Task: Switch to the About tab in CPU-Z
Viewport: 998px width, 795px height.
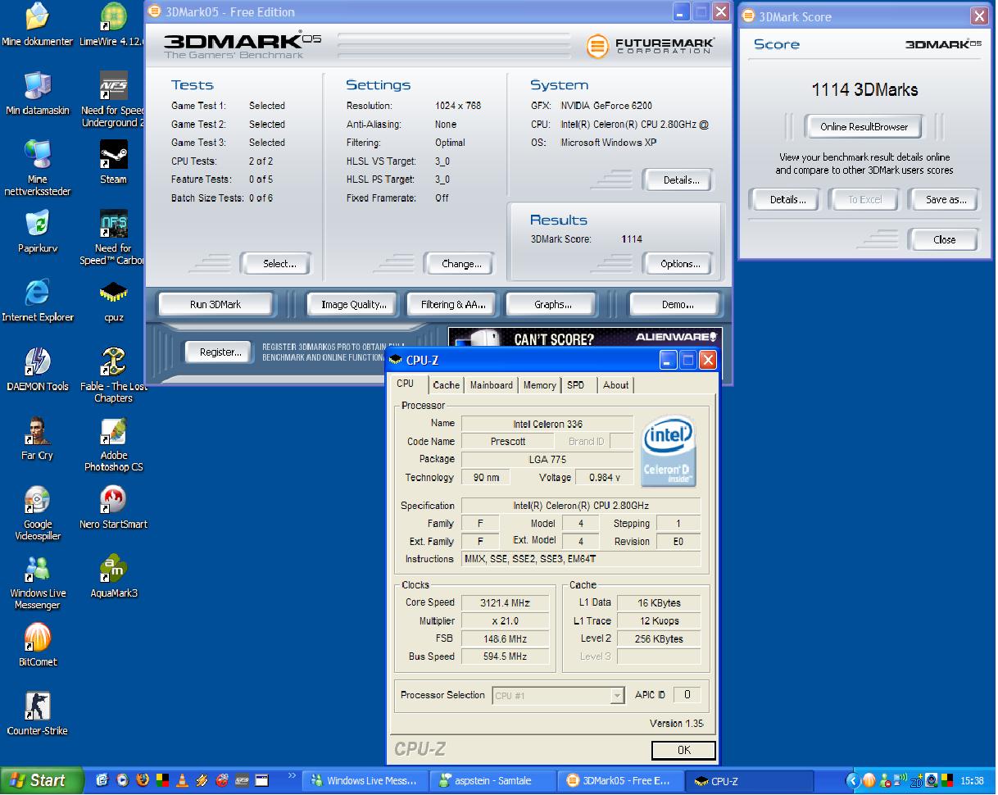Action: 615,385
